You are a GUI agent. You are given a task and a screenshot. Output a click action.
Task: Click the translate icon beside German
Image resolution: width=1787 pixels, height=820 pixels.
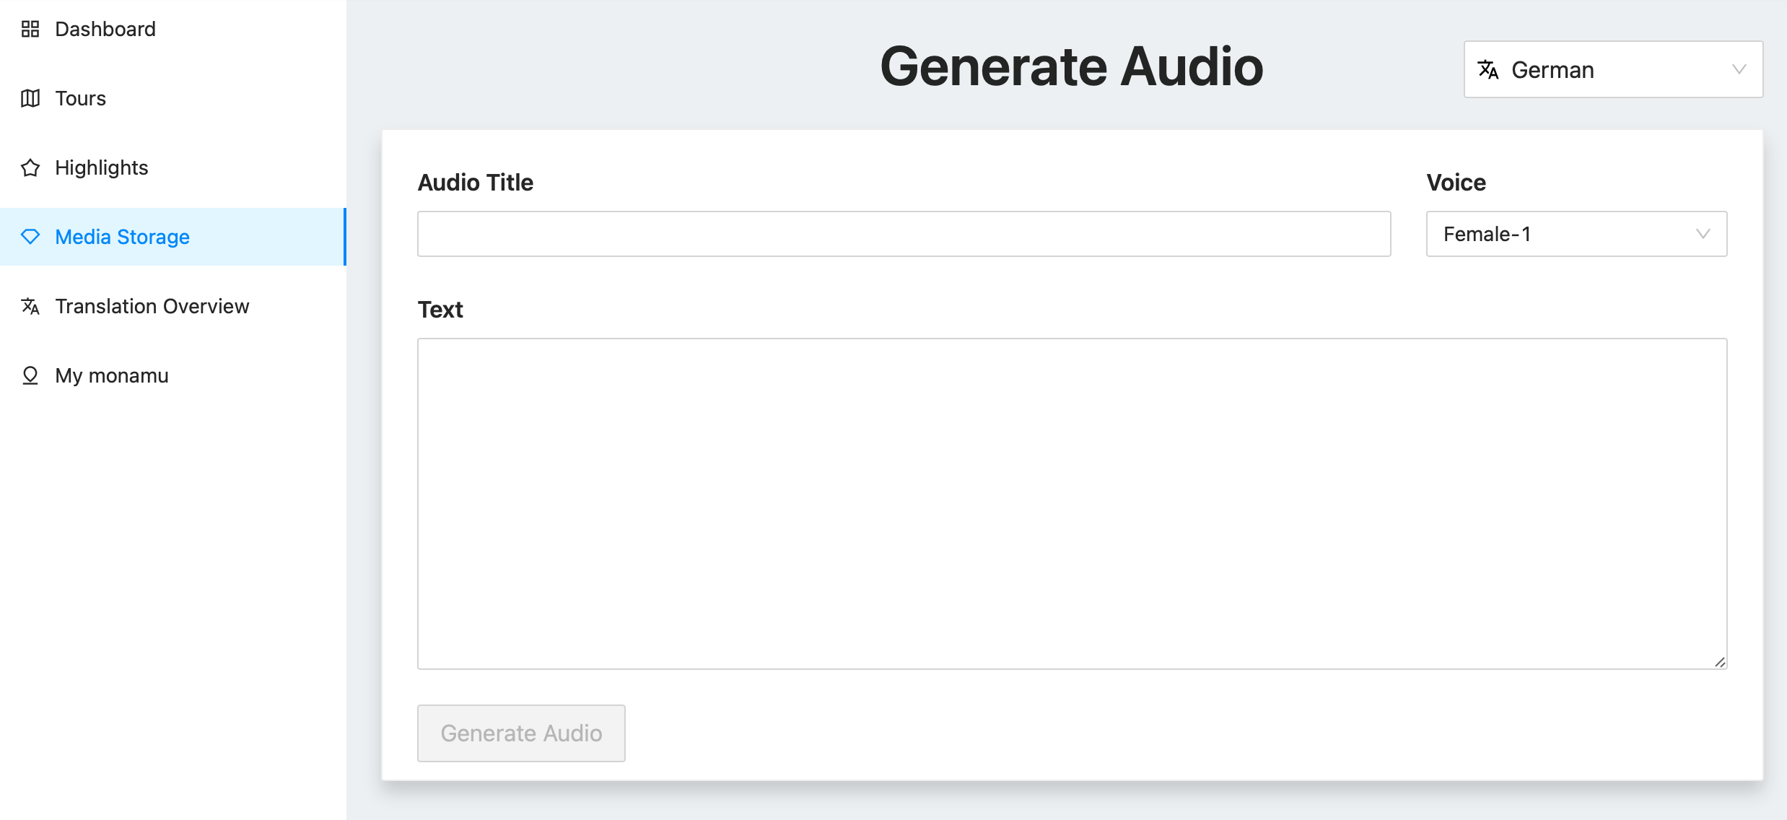pos(1488,69)
